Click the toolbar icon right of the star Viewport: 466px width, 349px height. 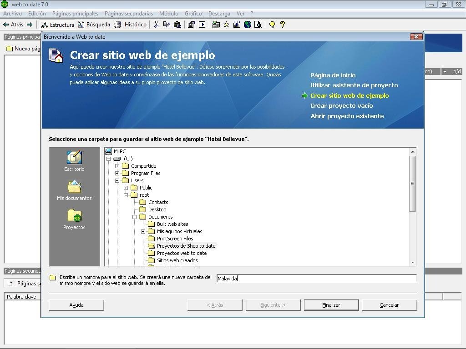pyautogui.click(x=237, y=25)
